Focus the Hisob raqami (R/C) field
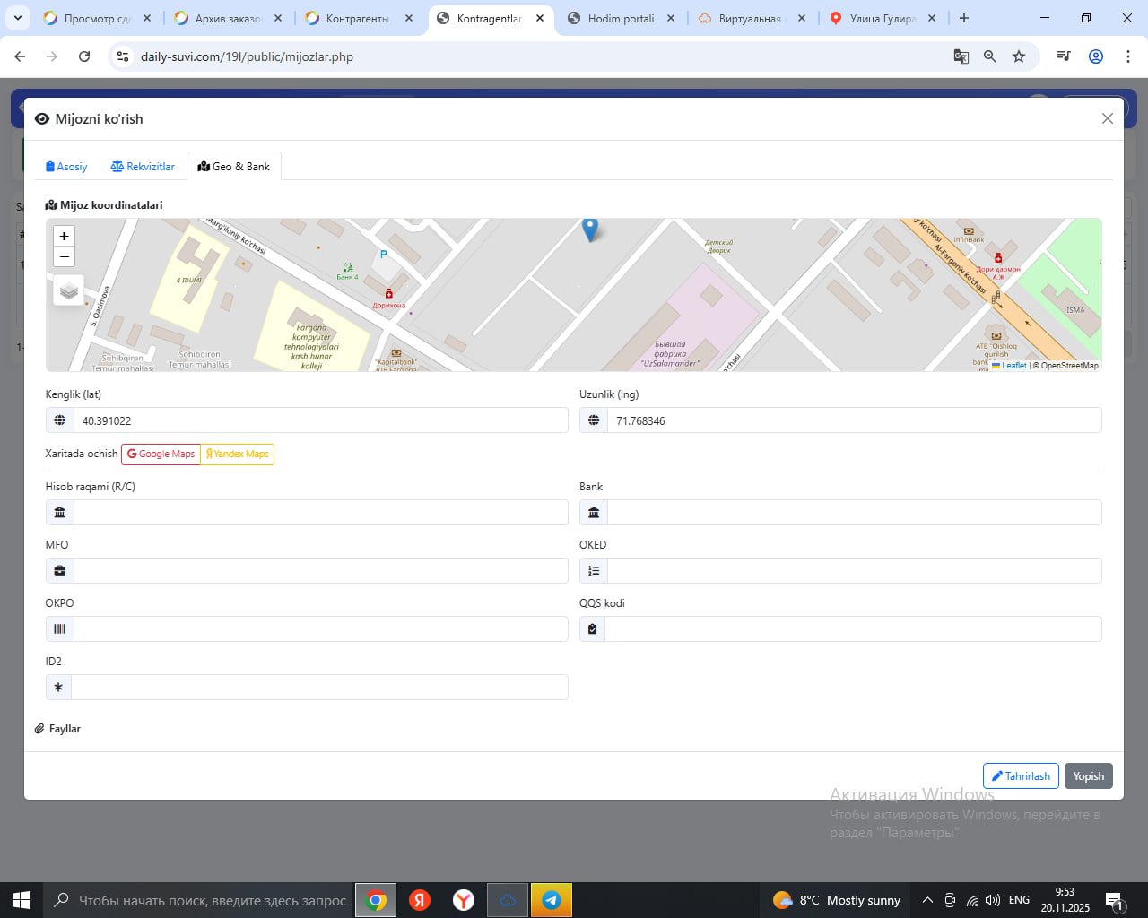The image size is (1148, 918). tap(320, 513)
